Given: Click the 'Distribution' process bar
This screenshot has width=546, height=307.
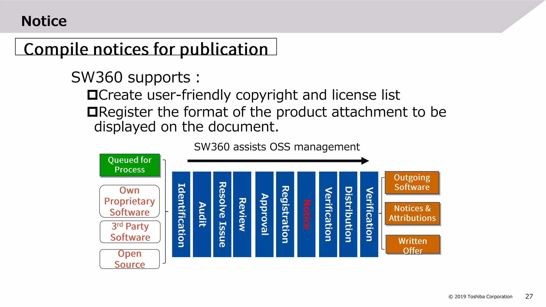Looking at the screenshot, I should pos(348,214).
